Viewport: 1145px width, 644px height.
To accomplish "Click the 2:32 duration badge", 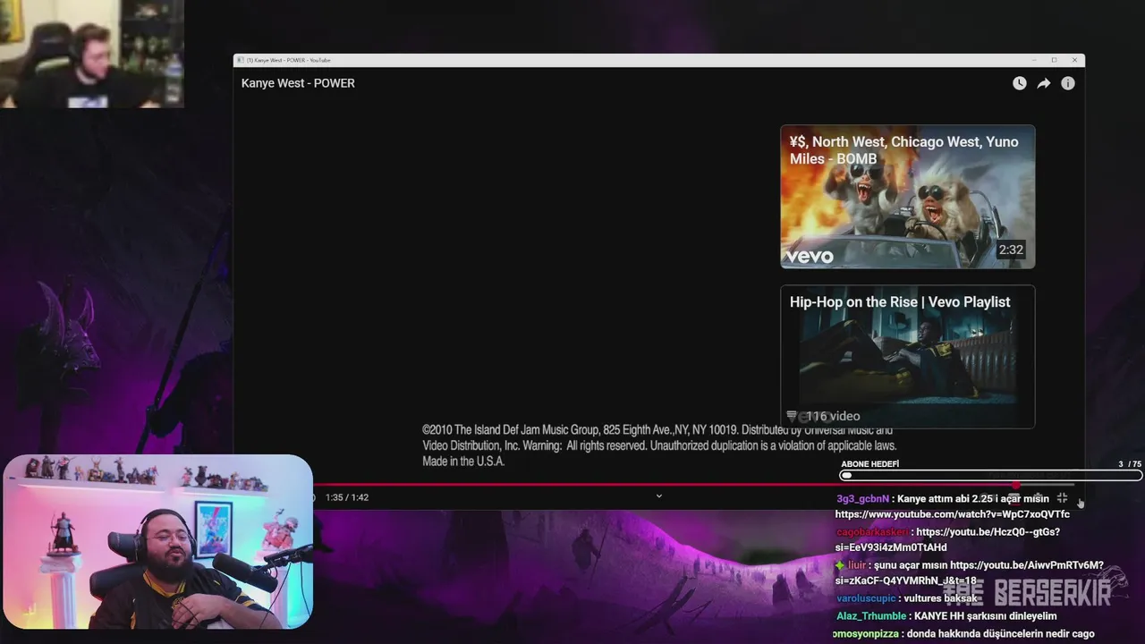I will click(1011, 250).
